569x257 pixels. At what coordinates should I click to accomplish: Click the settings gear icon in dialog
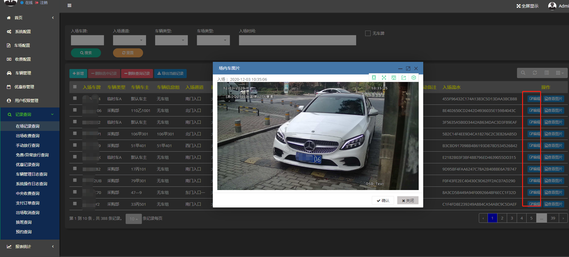point(414,78)
